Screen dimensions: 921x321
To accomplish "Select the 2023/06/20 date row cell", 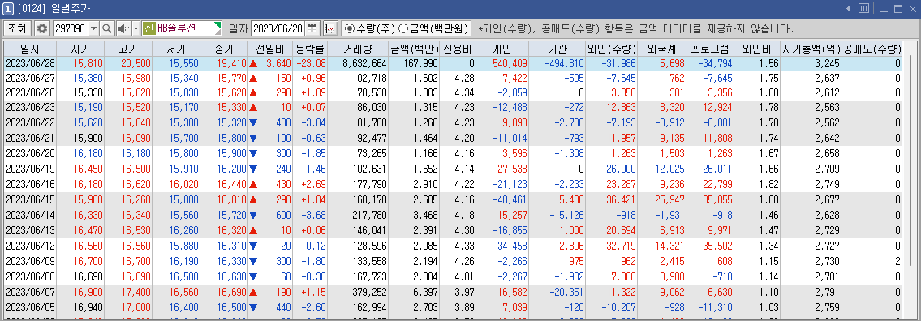I will [x=29, y=154].
